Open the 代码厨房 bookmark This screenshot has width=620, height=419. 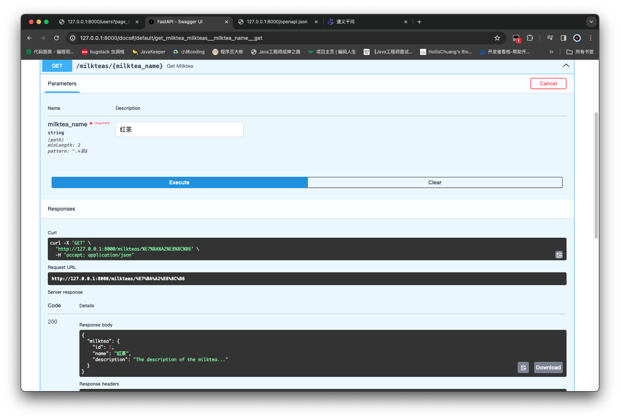(50, 52)
